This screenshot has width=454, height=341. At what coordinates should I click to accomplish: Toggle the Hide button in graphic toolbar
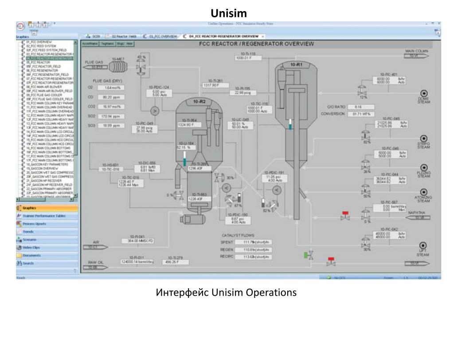(129, 44)
